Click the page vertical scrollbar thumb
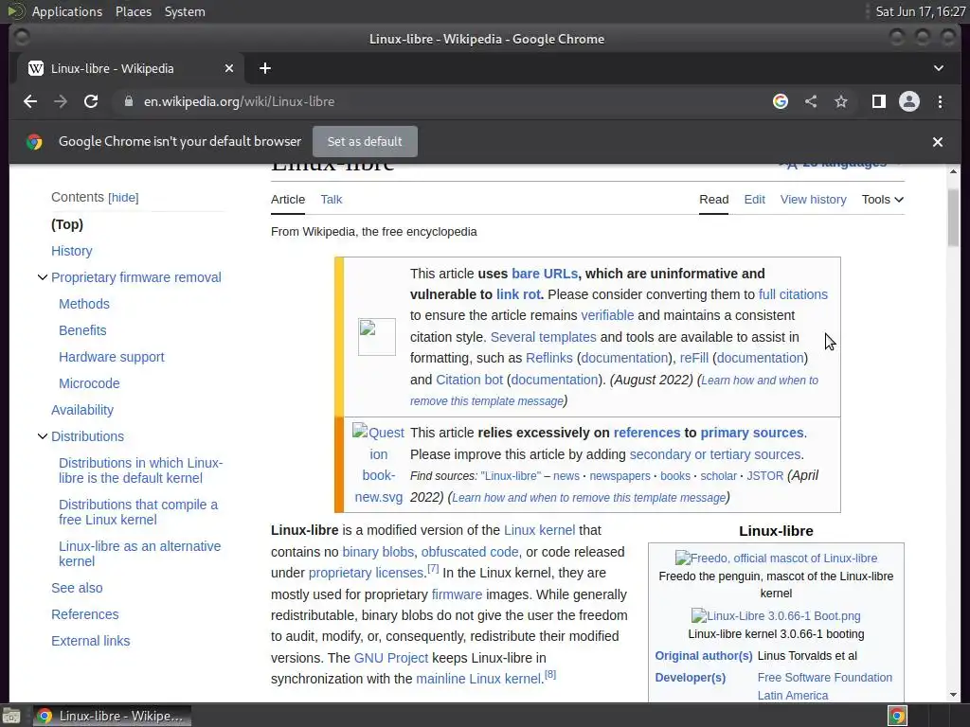The height and width of the screenshot is (727, 970). coord(953,218)
